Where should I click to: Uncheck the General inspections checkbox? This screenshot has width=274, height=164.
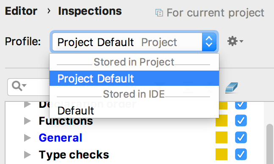tap(241, 137)
